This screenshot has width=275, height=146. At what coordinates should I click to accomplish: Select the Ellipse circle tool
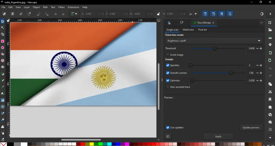click(x=2, y=48)
